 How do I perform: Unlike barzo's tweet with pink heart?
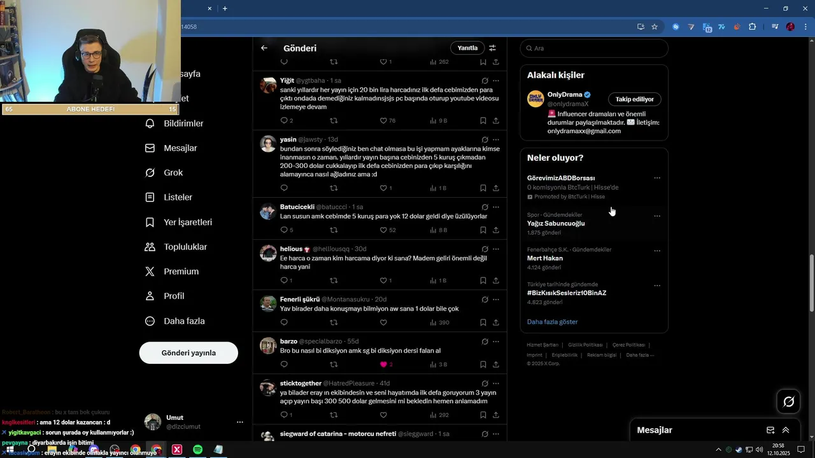pos(383,364)
